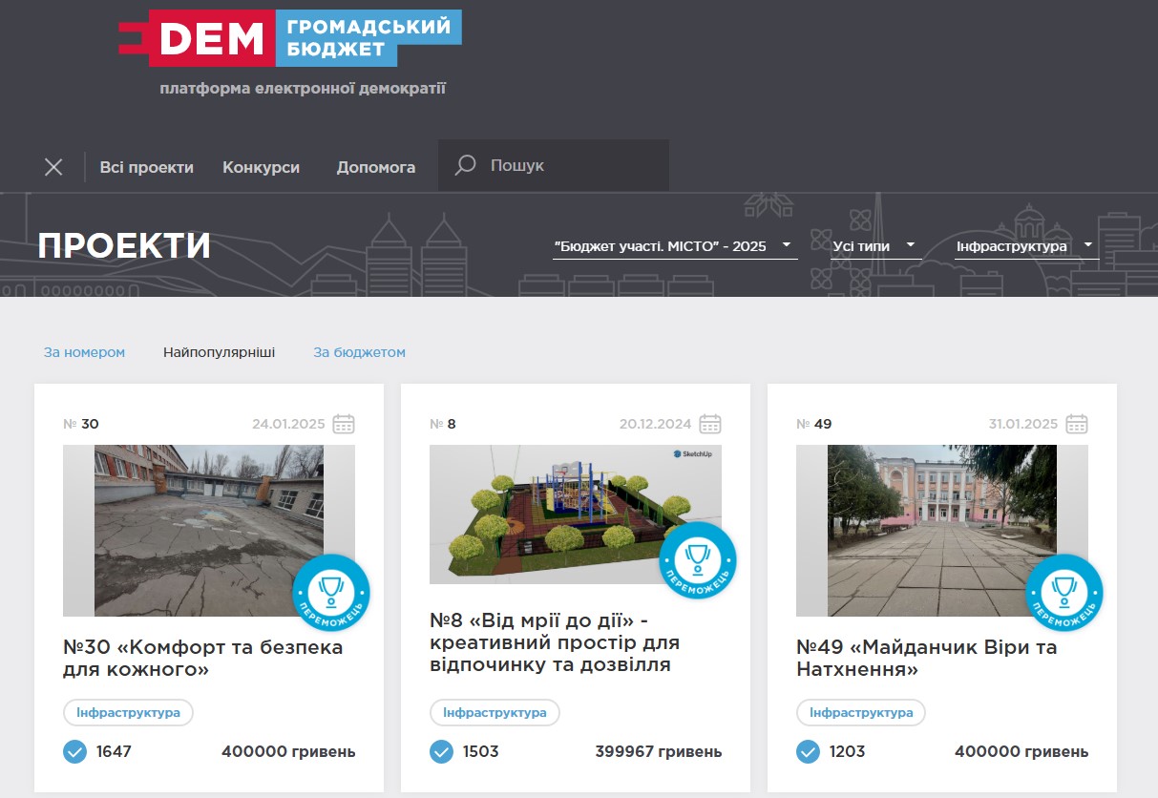Image resolution: width=1158 pixels, height=798 pixels.
Task: Click the vote checkmark beside 1647
Action: click(x=74, y=752)
